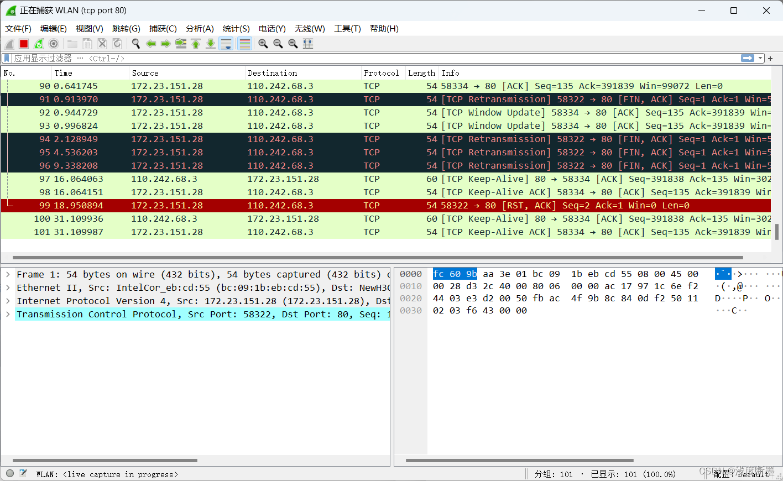The image size is (783, 481).
Task: Expand the Ethernet II details row
Action: (x=8, y=287)
